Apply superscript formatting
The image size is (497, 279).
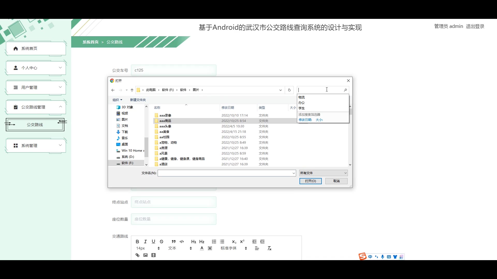coord(242,242)
